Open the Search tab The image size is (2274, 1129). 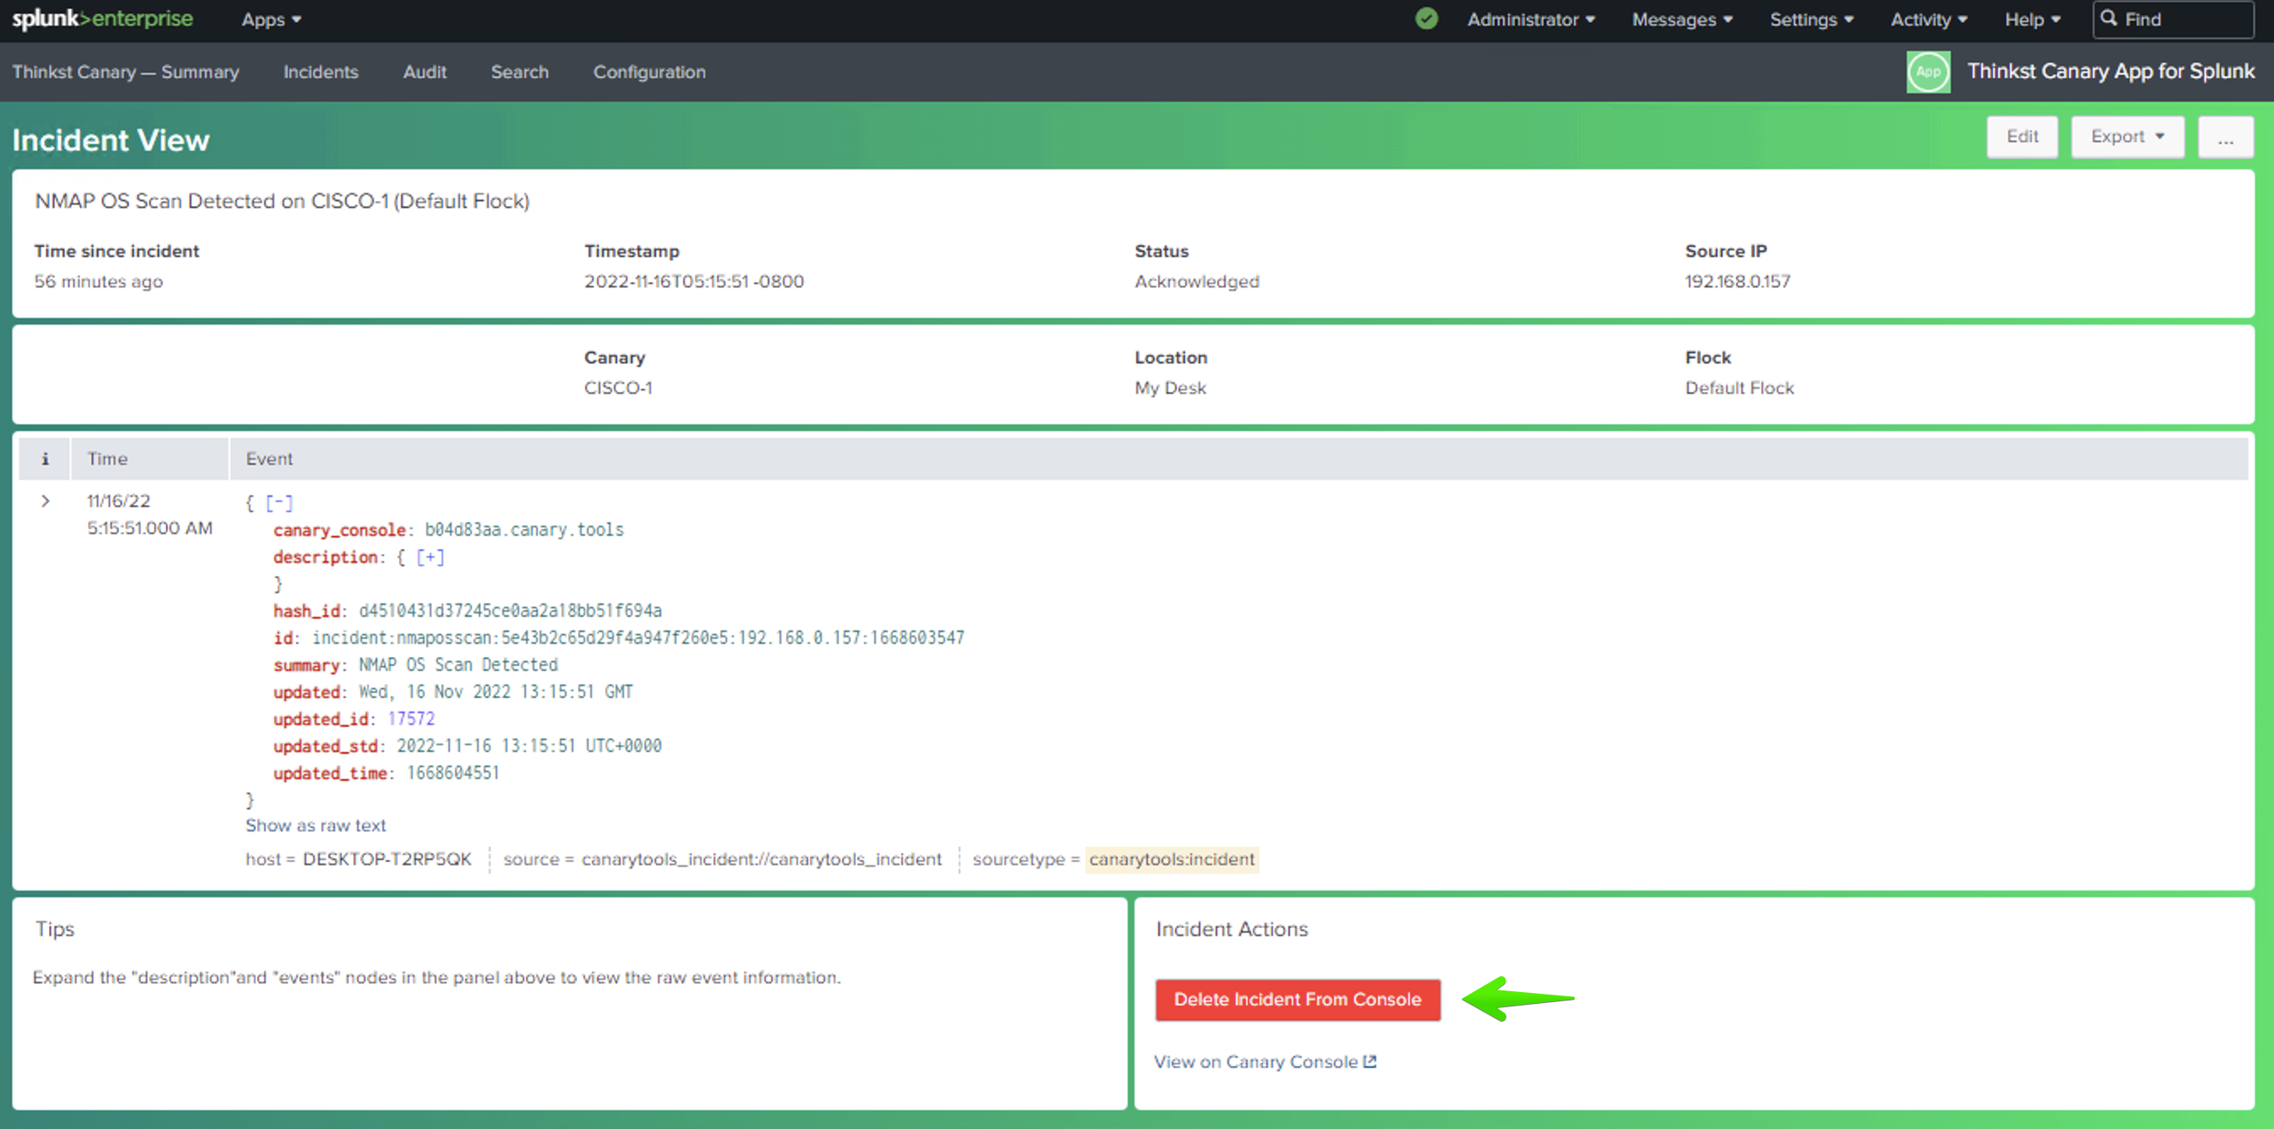tap(519, 73)
